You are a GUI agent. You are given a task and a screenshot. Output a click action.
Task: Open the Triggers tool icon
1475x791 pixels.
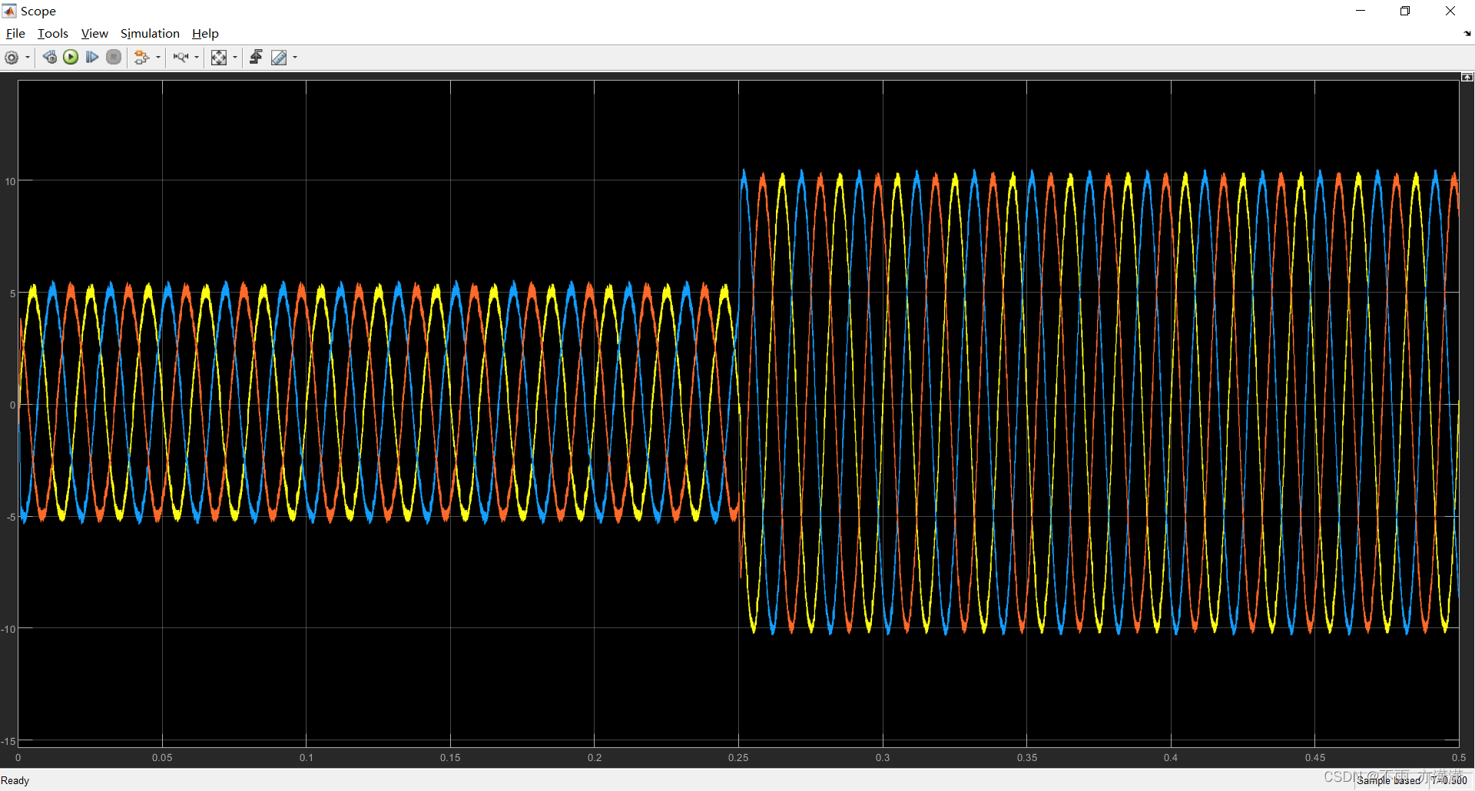[x=256, y=58]
